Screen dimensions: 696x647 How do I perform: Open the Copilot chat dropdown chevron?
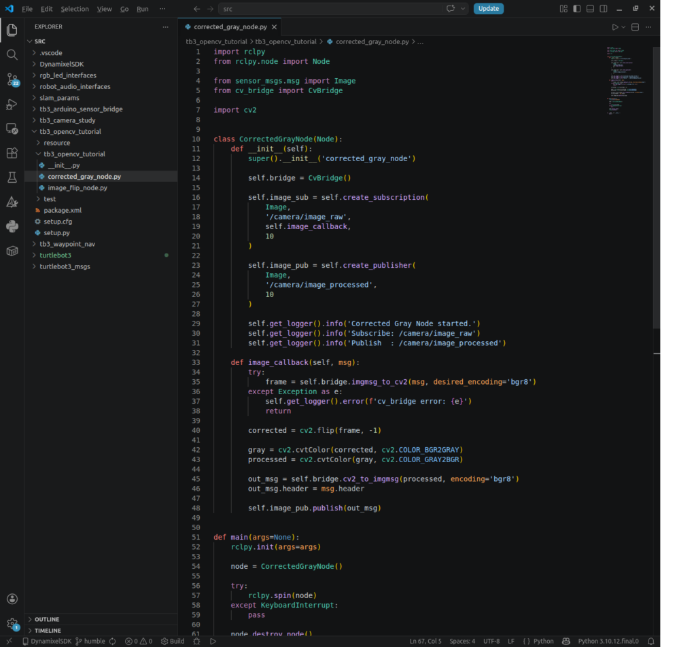tap(462, 8)
